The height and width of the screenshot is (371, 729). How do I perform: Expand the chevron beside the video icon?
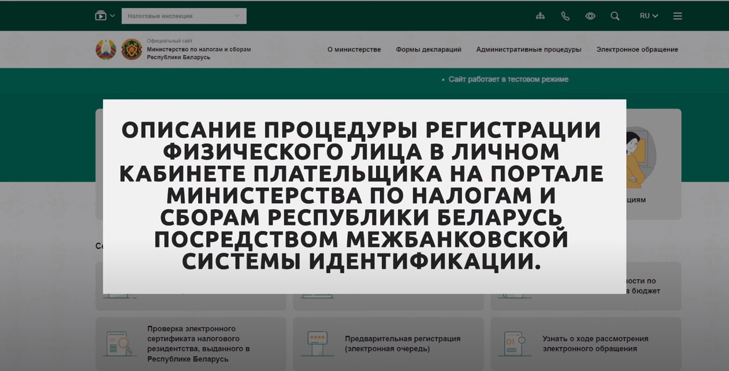(113, 16)
